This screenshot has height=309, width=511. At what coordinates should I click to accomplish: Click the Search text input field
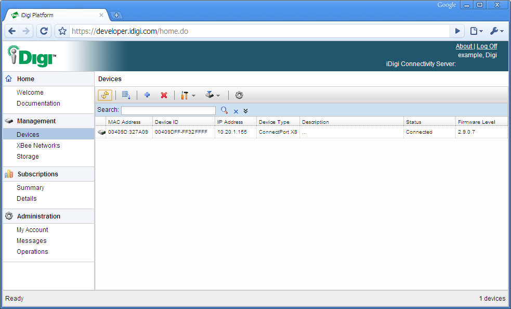[x=168, y=110]
